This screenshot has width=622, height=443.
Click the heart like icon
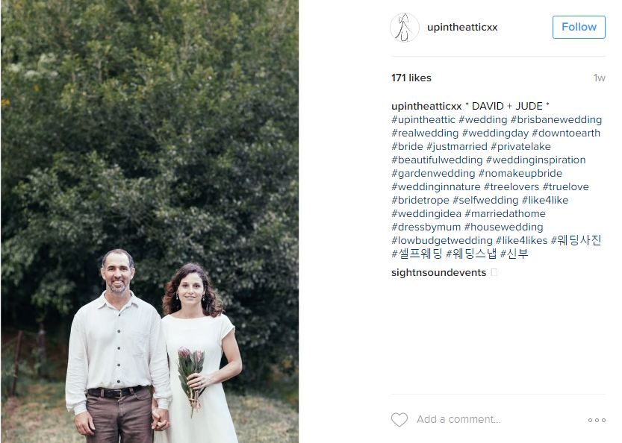pyautogui.click(x=399, y=420)
